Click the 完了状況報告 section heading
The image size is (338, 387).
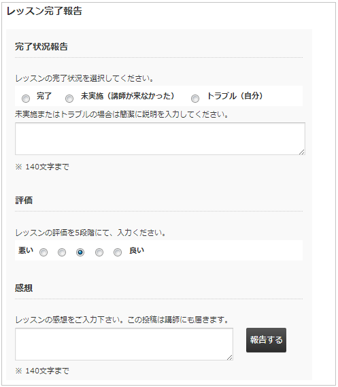coord(41,46)
